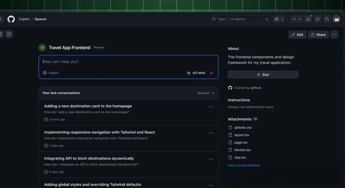
Task: Start a new conversation with the compose icon
Action: 9,34
